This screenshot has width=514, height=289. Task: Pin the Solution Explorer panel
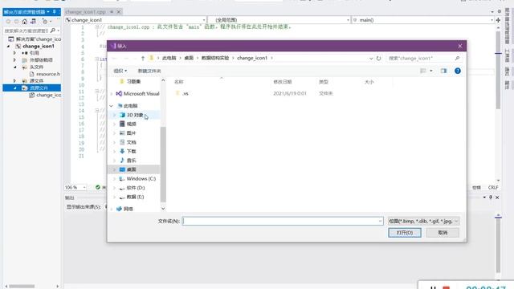(x=55, y=12)
